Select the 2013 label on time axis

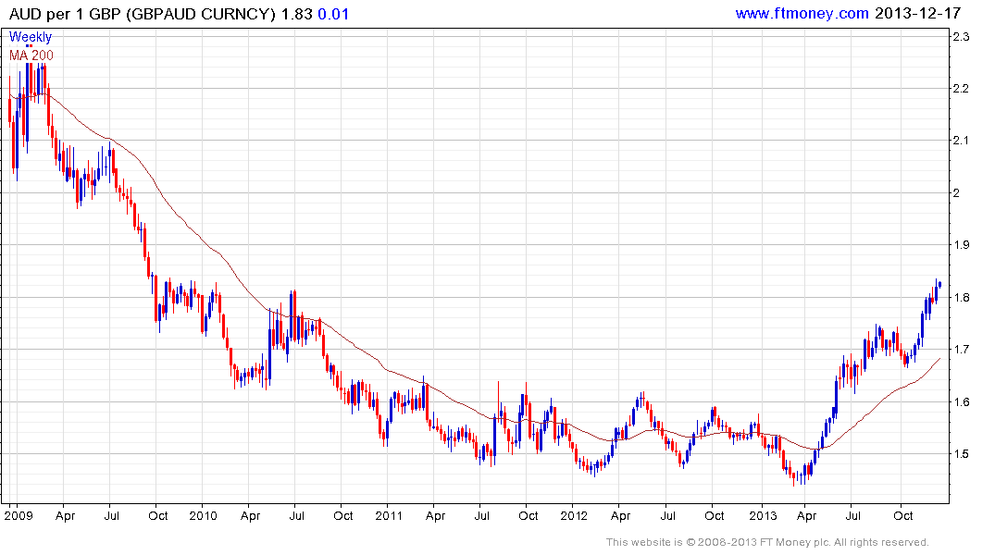(762, 515)
